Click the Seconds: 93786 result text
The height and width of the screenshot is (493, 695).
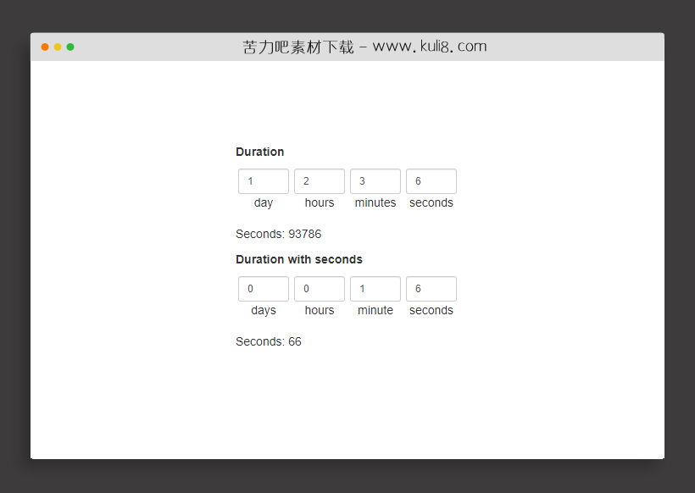278,234
